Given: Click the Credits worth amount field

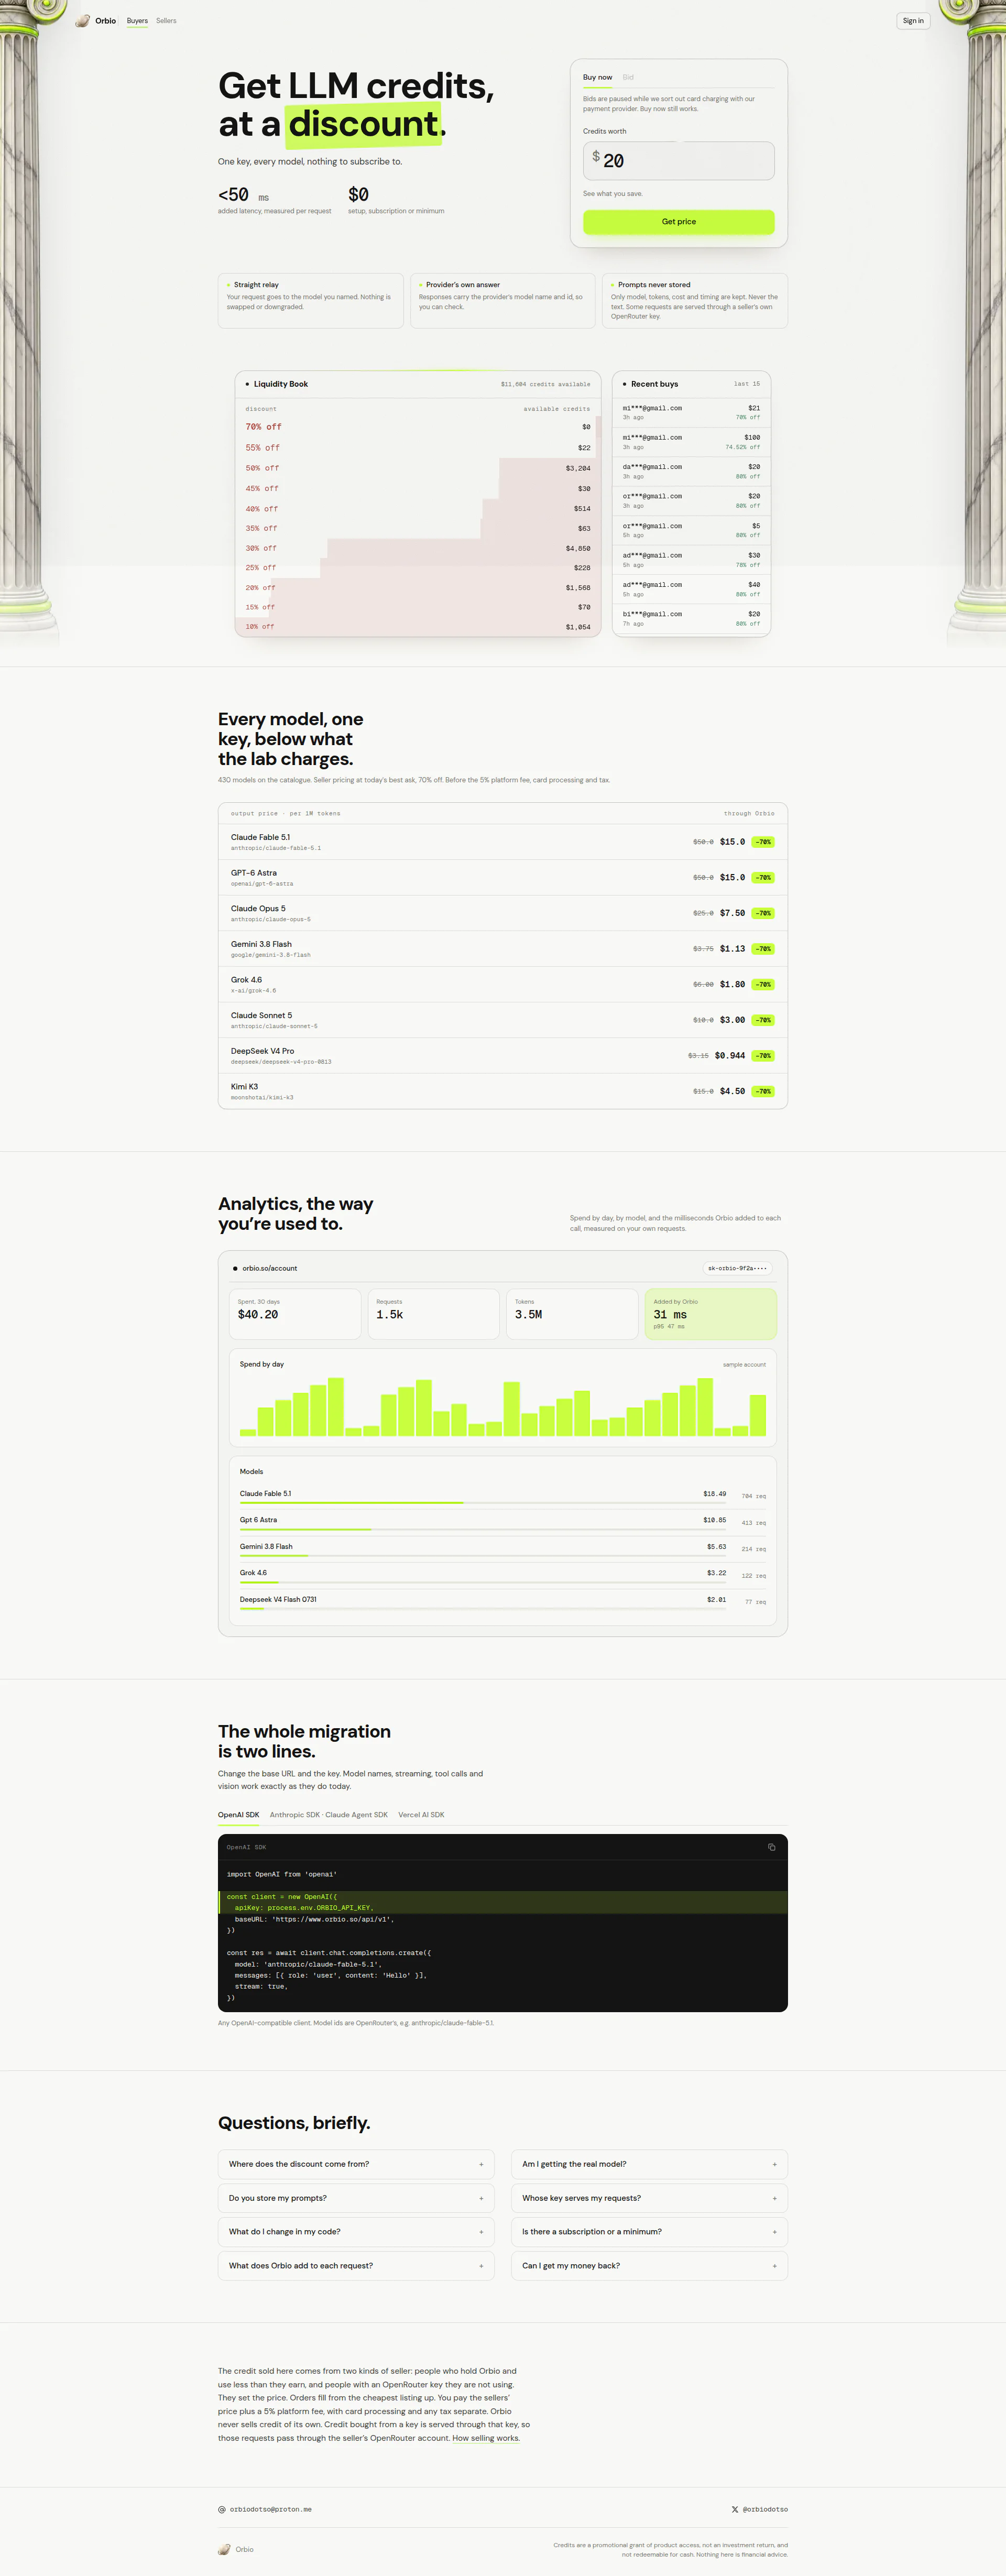Looking at the screenshot, I should [x=678, y=160].
